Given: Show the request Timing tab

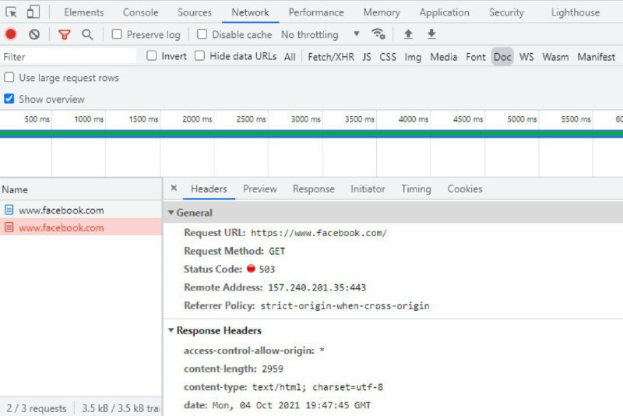Looking at the screenshot, I should pos(416,189).
